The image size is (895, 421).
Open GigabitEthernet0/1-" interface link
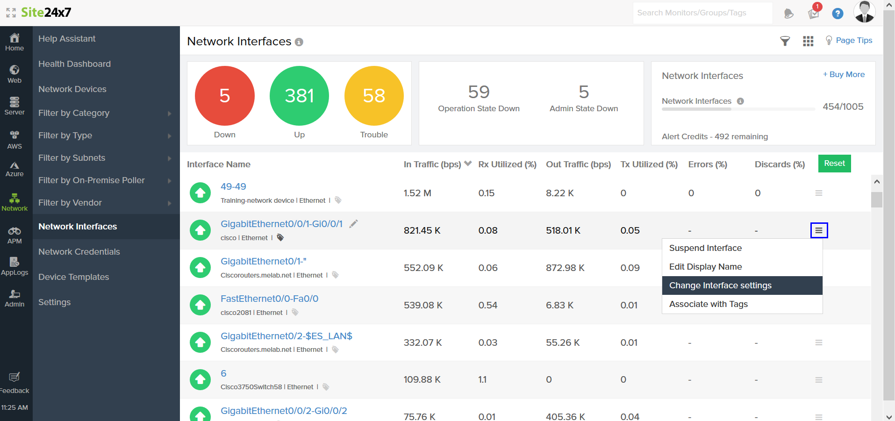tap(264, 261)
